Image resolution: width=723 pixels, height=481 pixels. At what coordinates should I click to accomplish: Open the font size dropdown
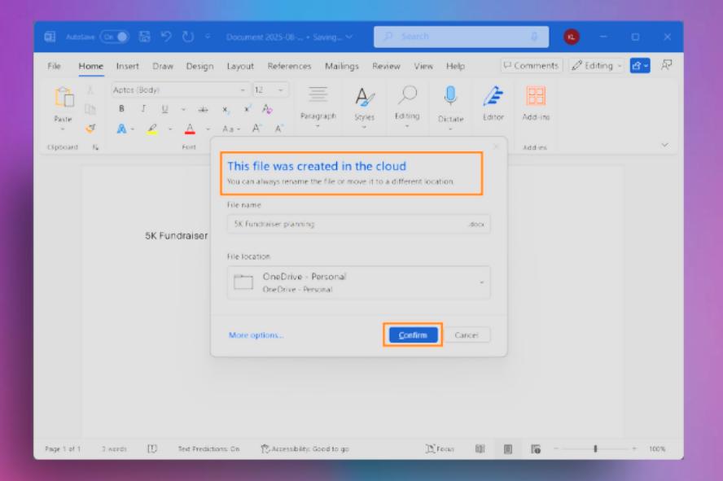[282, 90]
